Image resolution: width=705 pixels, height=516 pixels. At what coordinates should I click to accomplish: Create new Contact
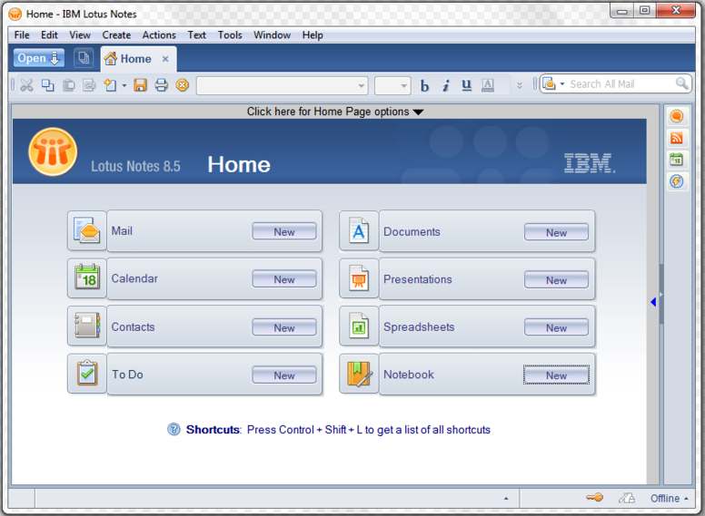pos(284,327)
